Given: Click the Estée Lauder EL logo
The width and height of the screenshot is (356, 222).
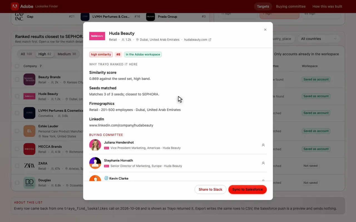Looking at the screenshot, I should click(29, 131).
